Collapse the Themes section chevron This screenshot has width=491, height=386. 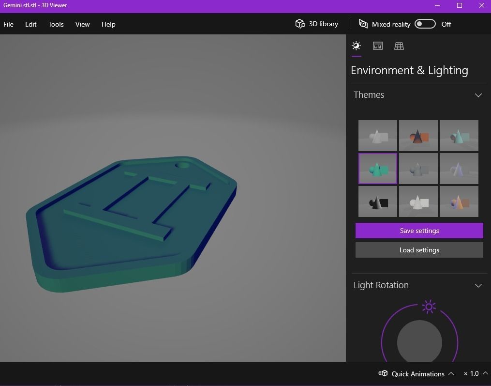(x=478, y=95)
